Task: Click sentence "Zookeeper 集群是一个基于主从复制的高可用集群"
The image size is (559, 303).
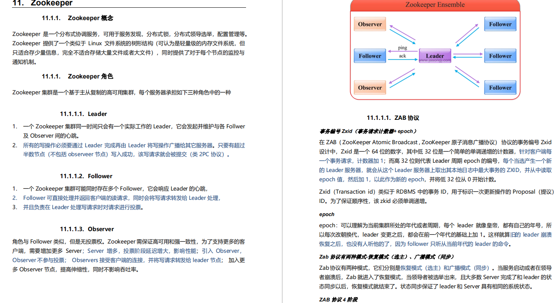Action: pos(122,93)
